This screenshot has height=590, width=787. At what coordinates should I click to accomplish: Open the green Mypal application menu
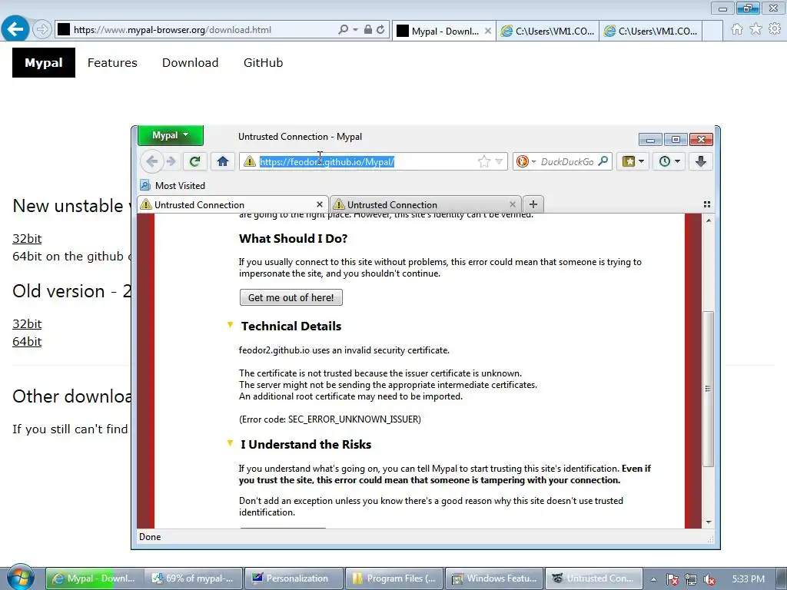click(x=171, y=135)
